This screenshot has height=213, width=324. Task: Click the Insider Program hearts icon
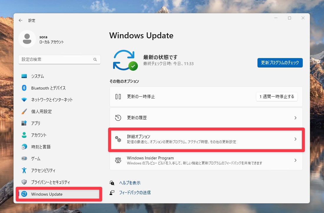click(118, 160)
